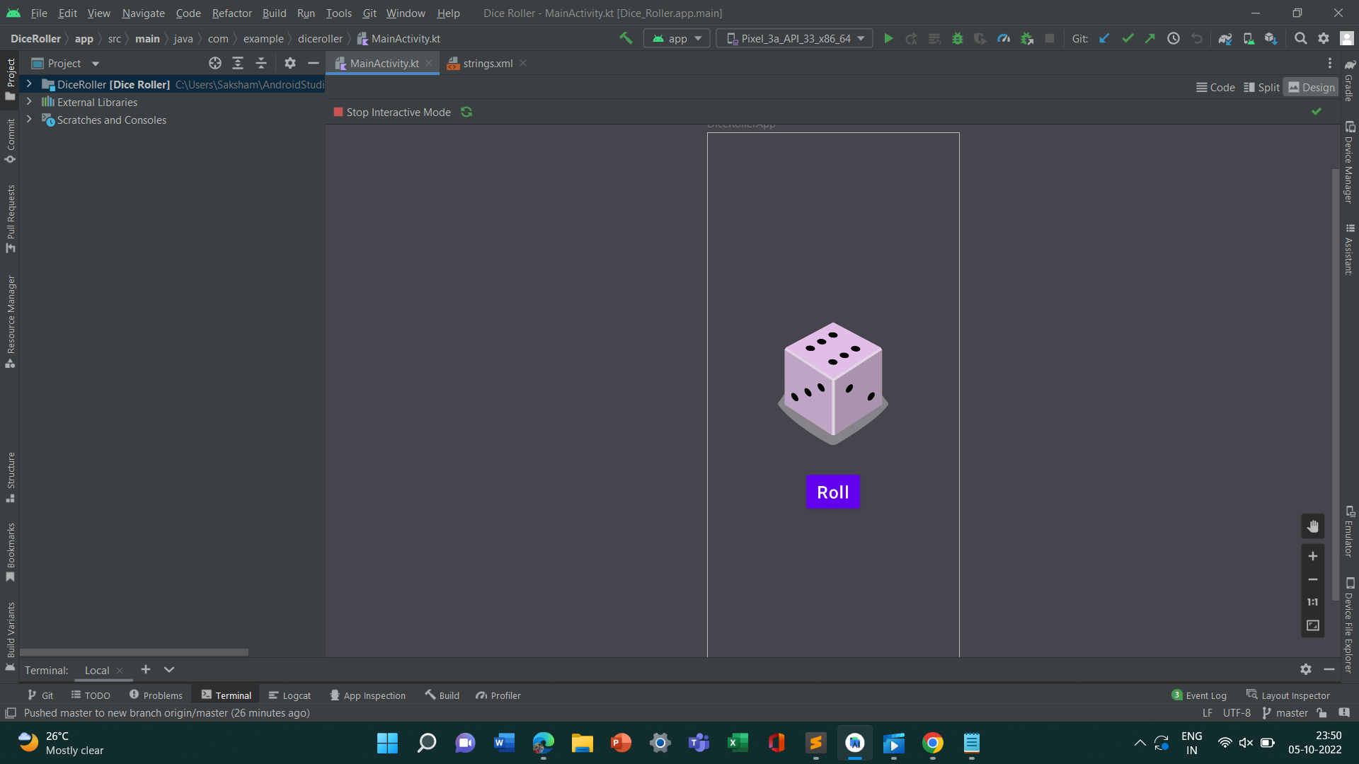This screenshot has height=764, width=1359.
Task: Push commits with the green Git arrow icon
Action: 1150,38
